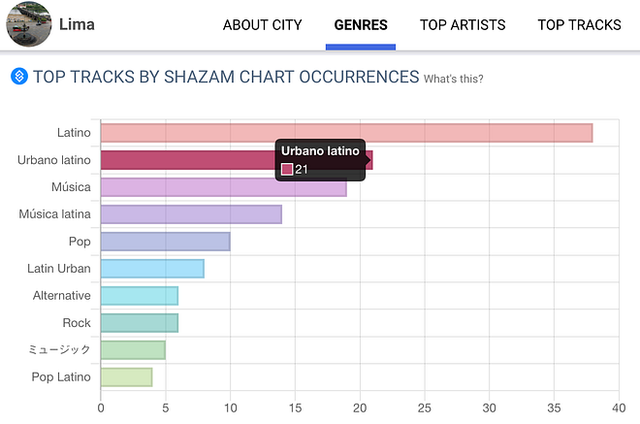Click the chart title heading text

click(226, 77)
